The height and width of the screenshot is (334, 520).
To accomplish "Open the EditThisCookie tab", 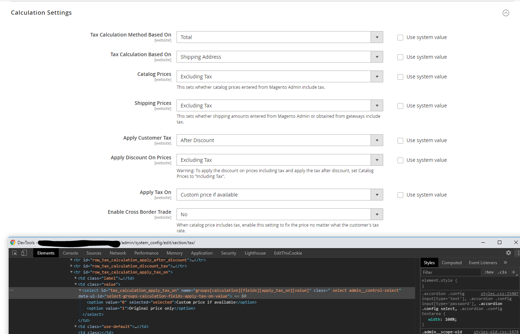I will [x=288, y=253].
